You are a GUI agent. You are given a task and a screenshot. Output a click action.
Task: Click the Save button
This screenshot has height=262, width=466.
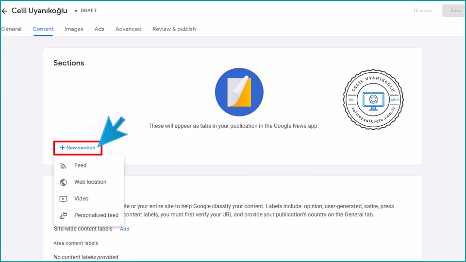455,11
